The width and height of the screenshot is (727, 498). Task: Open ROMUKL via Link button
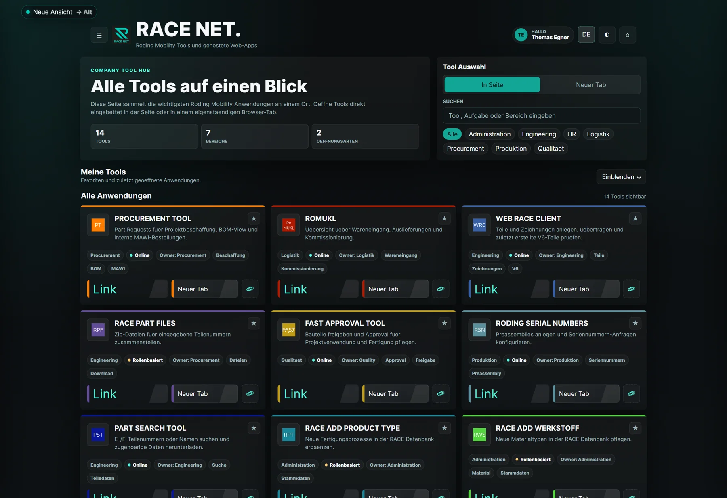318,289
